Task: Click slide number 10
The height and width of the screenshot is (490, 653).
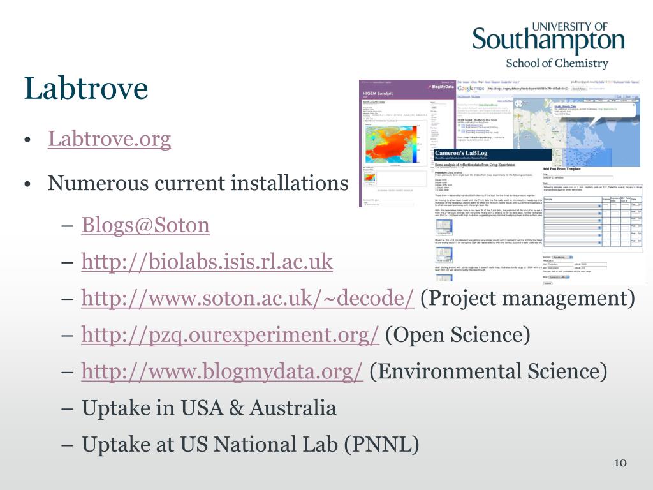Action: 620,463
